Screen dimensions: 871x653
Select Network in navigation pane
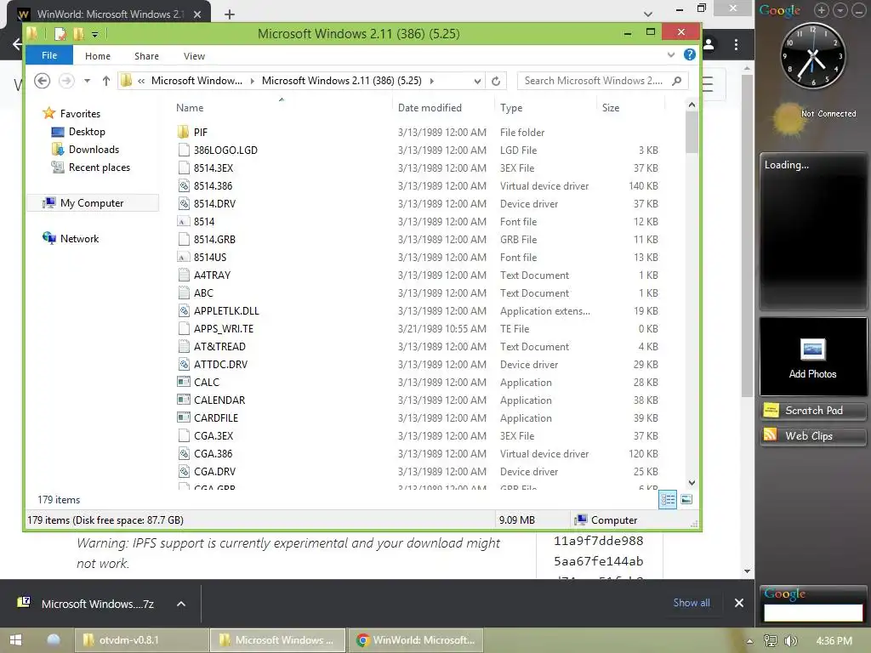coord(79,239)
